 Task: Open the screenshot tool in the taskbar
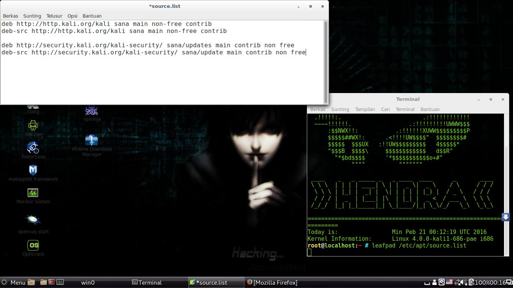tap(32, 282)
